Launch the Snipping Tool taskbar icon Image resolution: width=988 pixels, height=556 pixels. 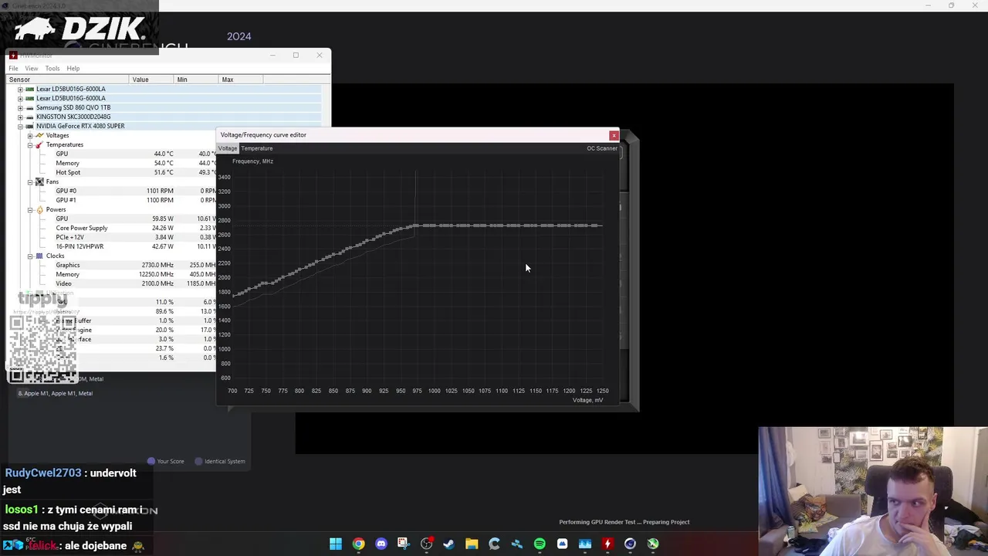[x=404, y=544]
